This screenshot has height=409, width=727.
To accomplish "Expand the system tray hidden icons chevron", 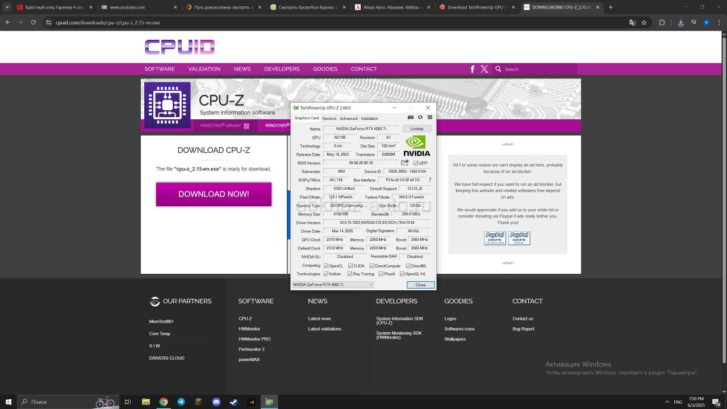I will (x=667, y=402).
